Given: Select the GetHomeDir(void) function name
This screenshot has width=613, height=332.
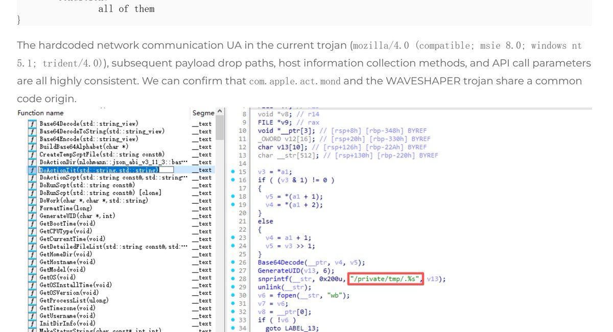Looking at the screenshot, I should 66,254.
